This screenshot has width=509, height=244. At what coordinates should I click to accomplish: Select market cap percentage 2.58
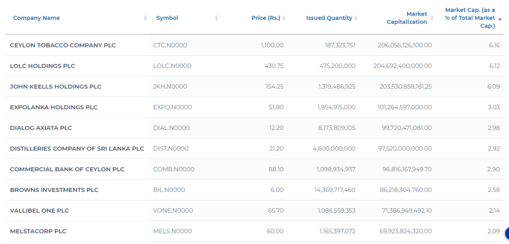pyautogui.click(x=494, y=190)
